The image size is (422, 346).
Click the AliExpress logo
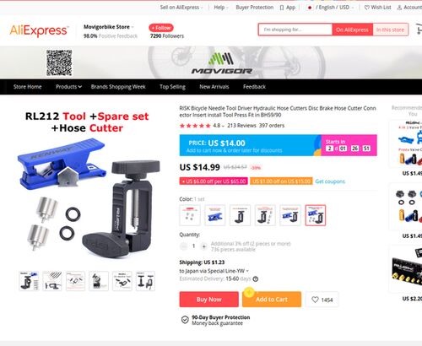click(x=39, y=30)
